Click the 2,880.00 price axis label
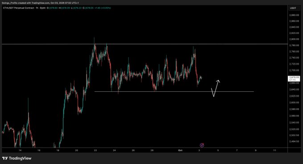This screenshot has height=164, width=303. [294, 15]
